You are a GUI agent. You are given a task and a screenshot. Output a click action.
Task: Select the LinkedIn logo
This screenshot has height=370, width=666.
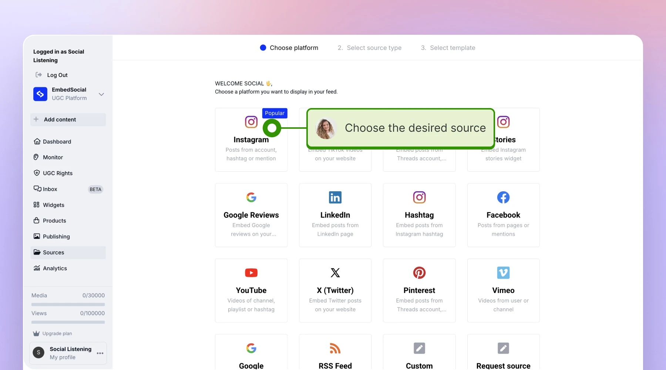(x=335, y=197)
